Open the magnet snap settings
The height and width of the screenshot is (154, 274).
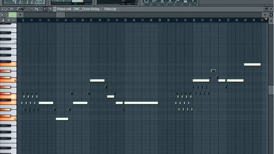point(12,9)
